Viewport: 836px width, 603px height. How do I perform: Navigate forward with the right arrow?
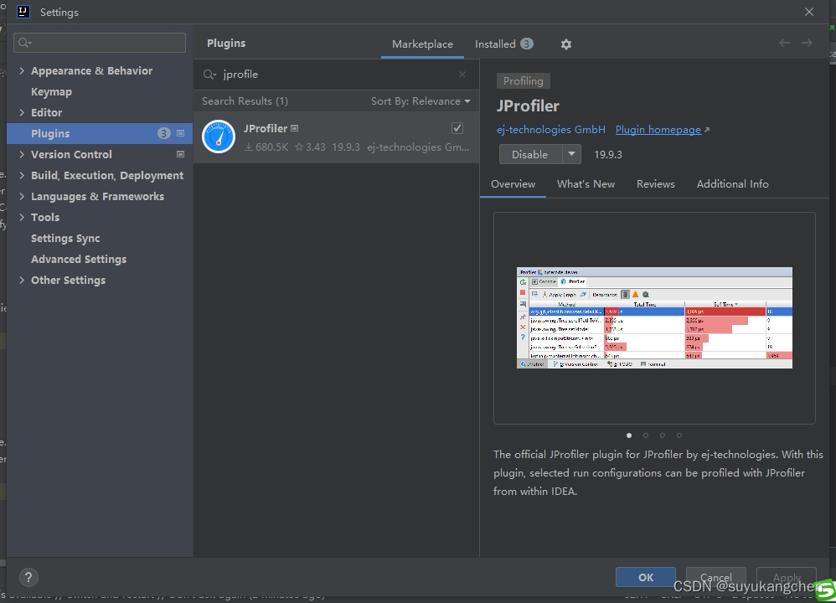pyautogui.click(x=807, y=44)
